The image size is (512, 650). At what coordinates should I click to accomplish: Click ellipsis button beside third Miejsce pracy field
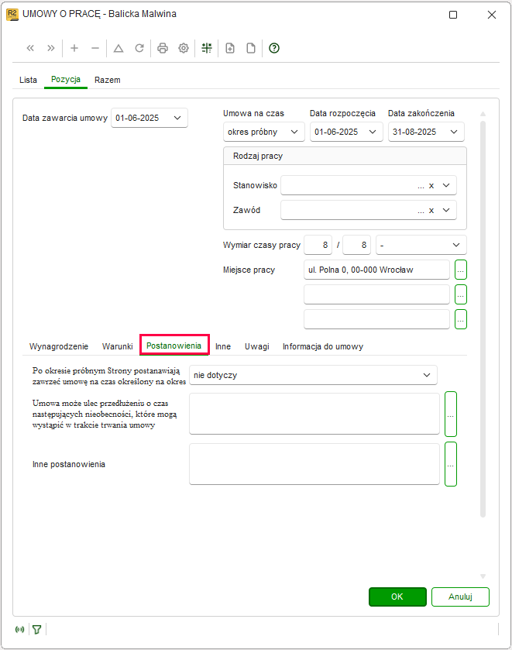(x=461, y=320)
